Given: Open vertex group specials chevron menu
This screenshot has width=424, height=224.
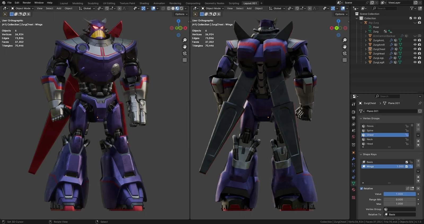Looking at the screenshot, I should pyautogui.click(x=418, y=135).
